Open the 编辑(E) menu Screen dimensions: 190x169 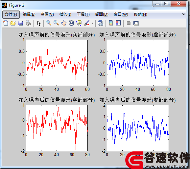pyautogui.click(x=29, y=14)
